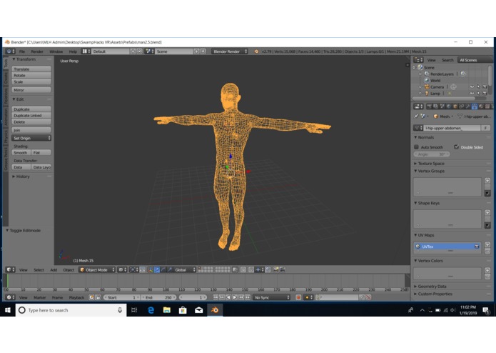This screenshot has width=496, height=353.
Task: Open the Object Mode dropdown
Action: 97,269
